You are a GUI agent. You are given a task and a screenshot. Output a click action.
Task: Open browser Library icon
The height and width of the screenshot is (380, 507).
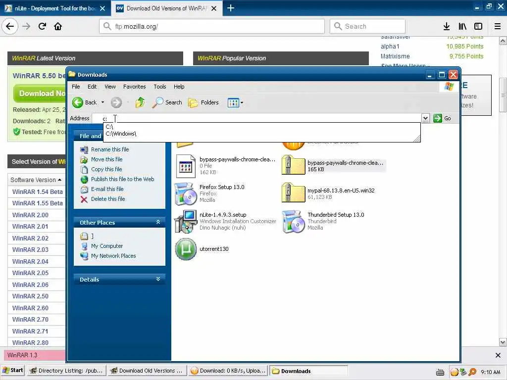click(x=462, y=26)
